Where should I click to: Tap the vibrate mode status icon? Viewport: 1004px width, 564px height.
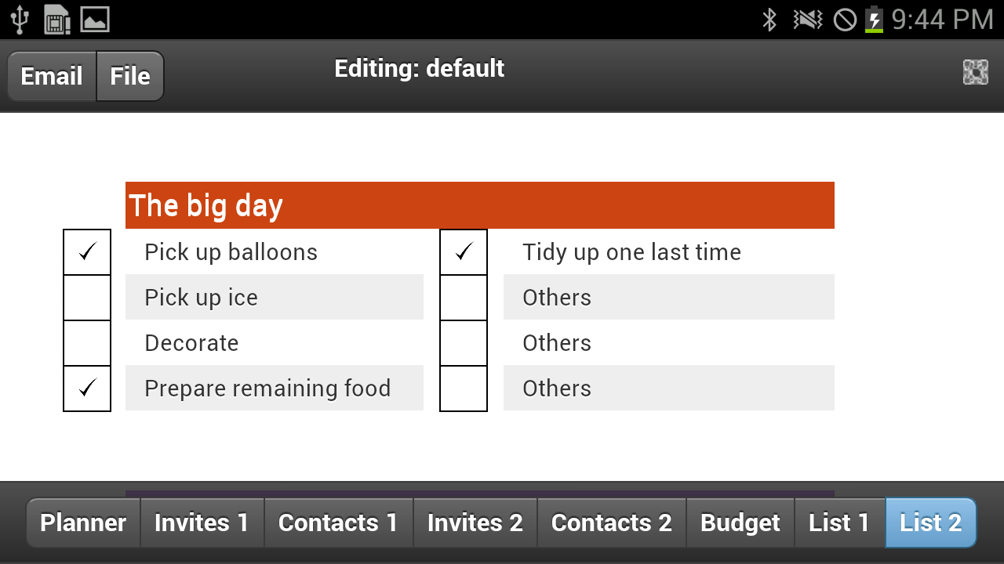click(808, 19)
